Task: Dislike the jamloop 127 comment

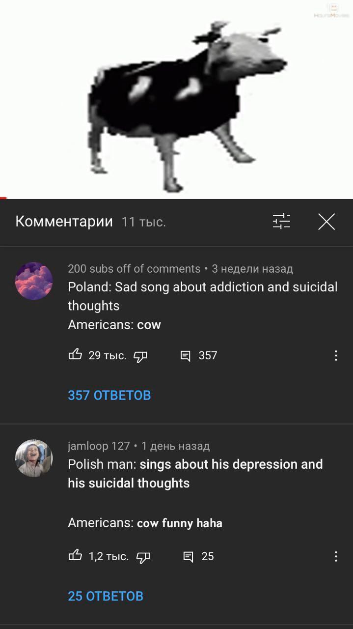Action: point(143,557)
